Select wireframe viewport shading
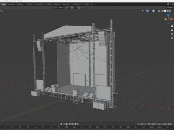This screenshot has height=130, width=174. [162, 11]
